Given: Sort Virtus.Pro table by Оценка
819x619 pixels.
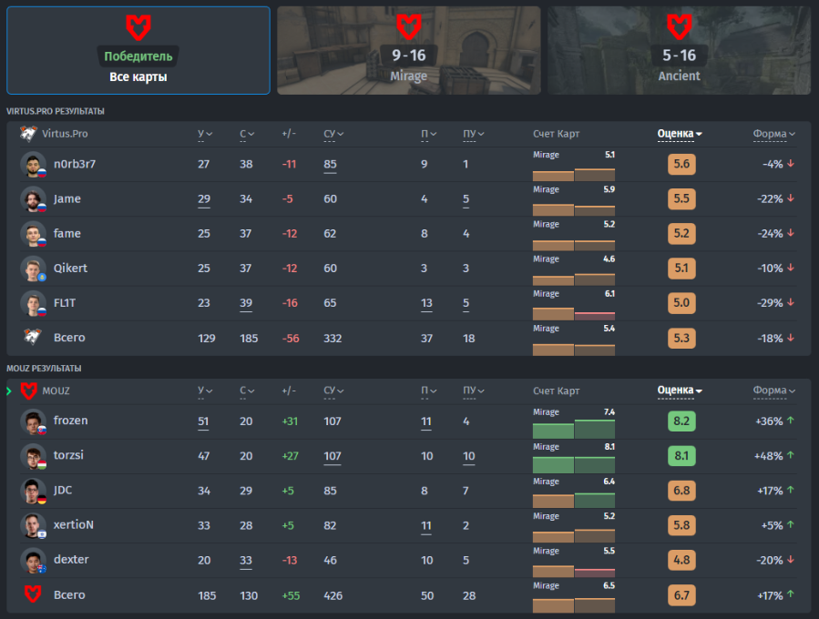Looking at the screenshot, I should click(679, 134).
